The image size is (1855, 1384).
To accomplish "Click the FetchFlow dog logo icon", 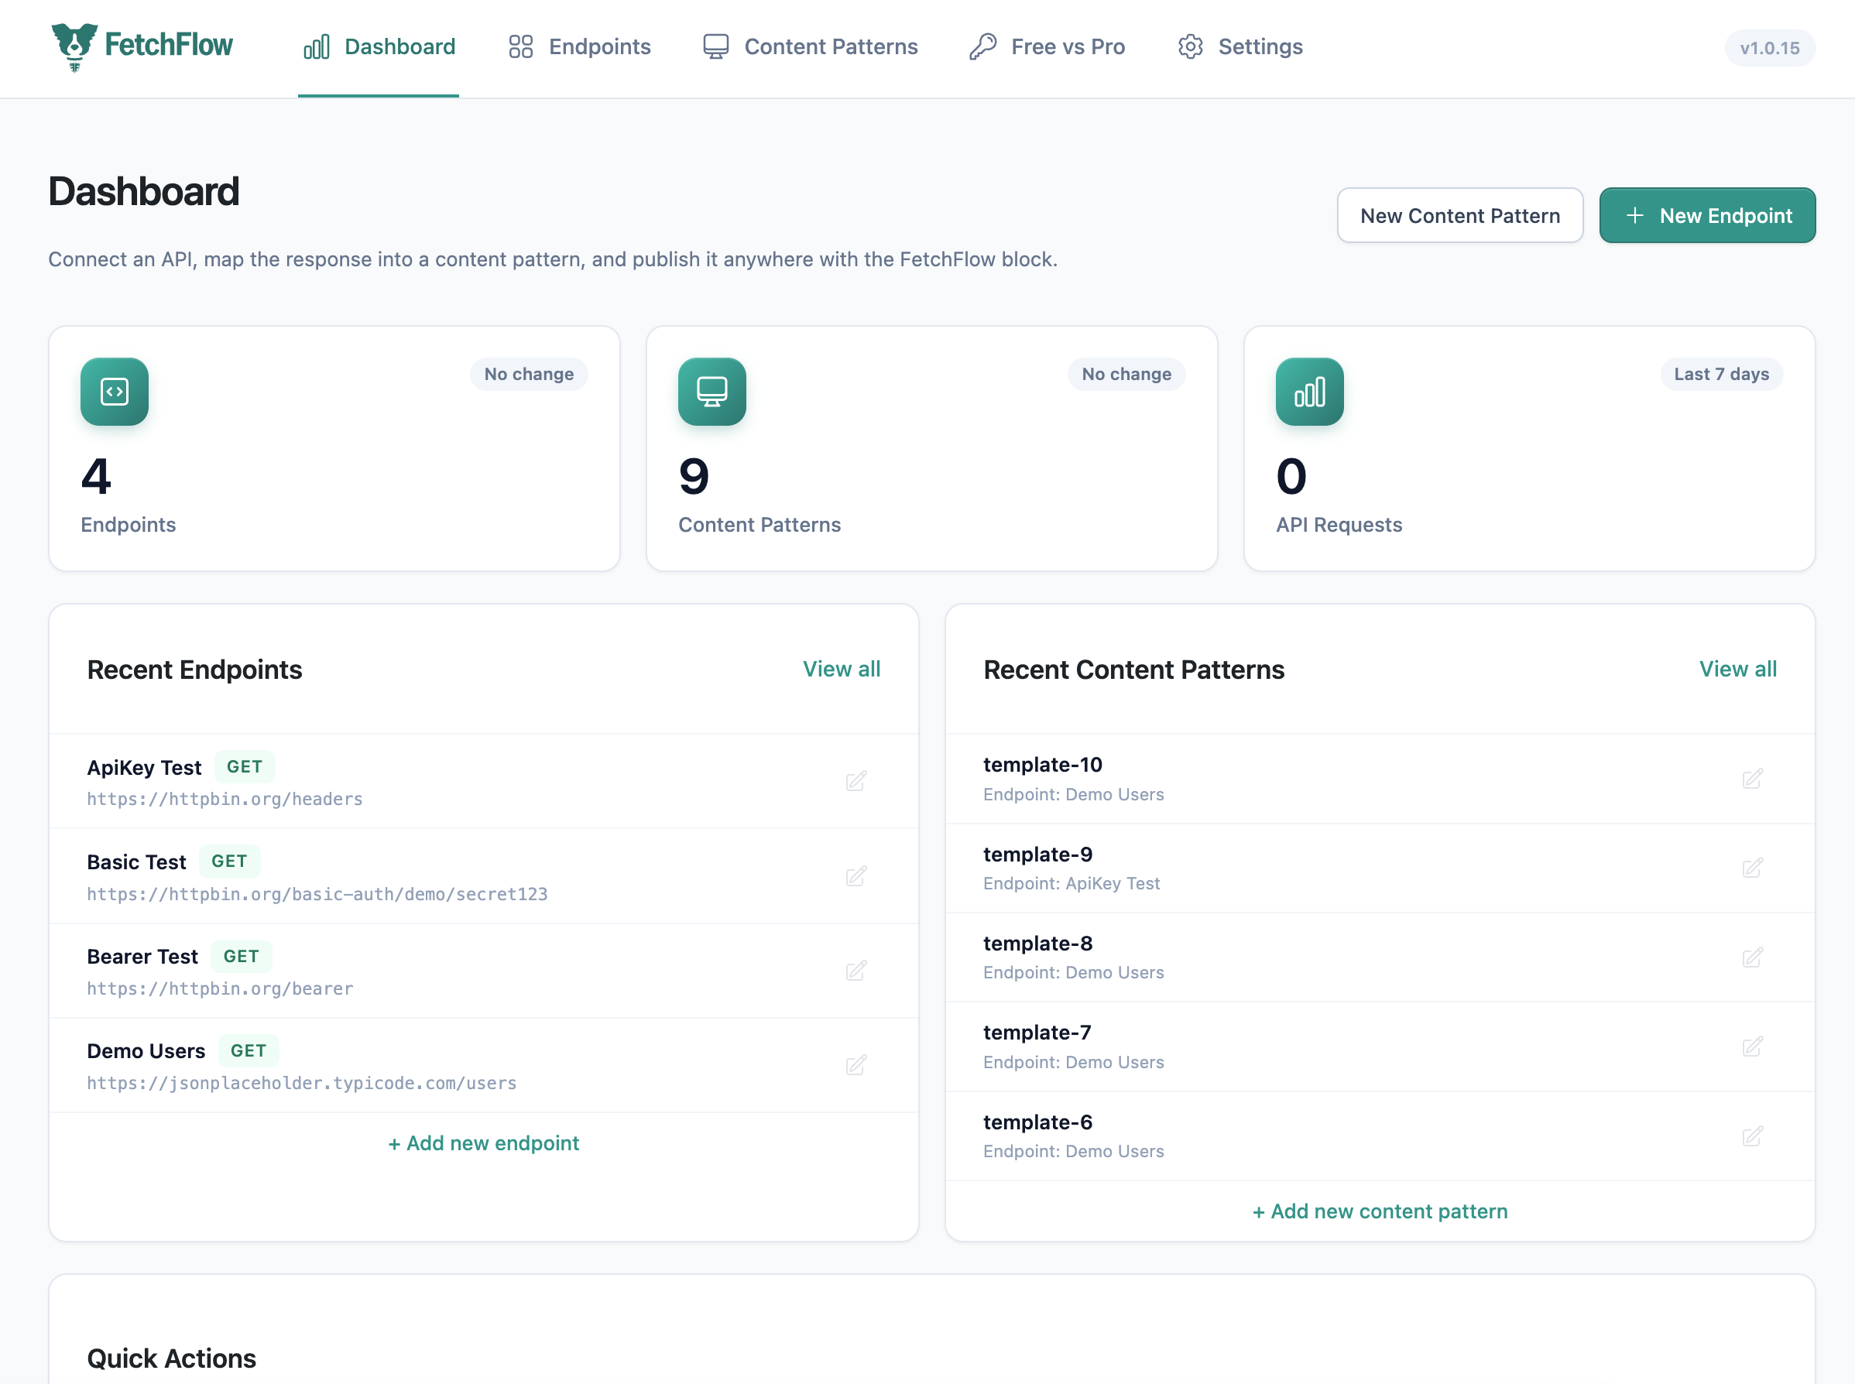I will click(x=74, y=47).
